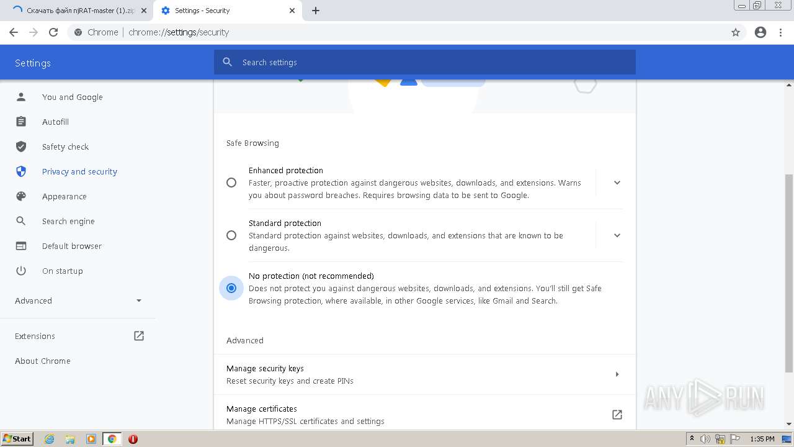Bookmark this page with the star icon

pos(736,32)
